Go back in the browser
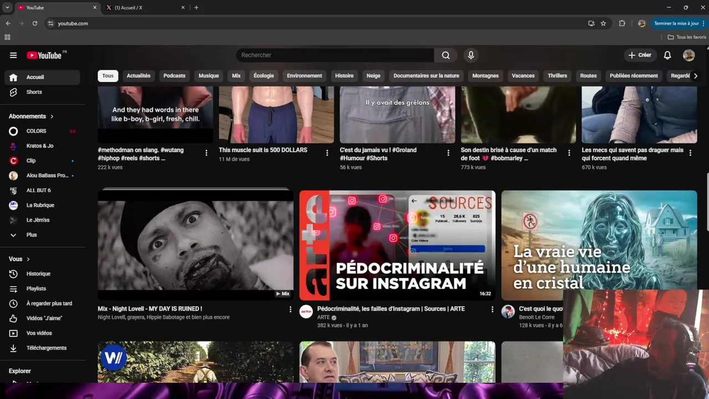 8,23
